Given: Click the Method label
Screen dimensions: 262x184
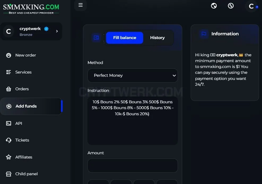Looking at the screenshot, I should (95, 63).
